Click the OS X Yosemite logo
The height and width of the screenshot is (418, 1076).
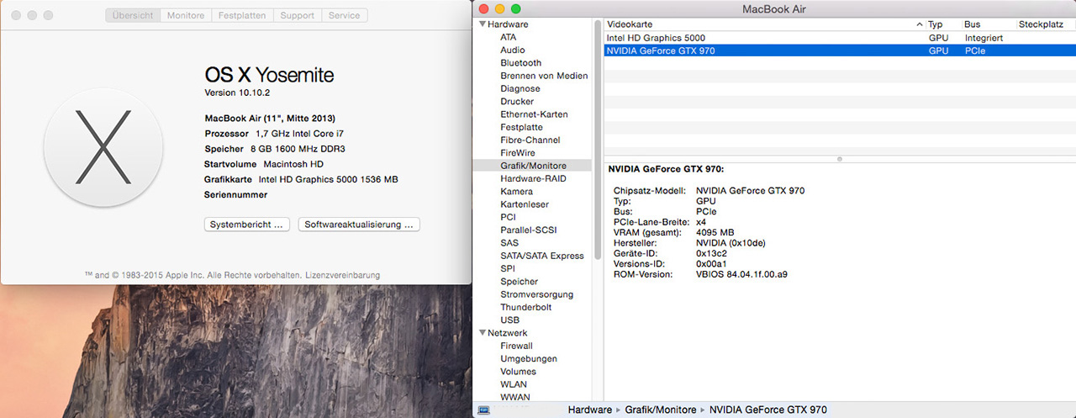coord(104,147)
